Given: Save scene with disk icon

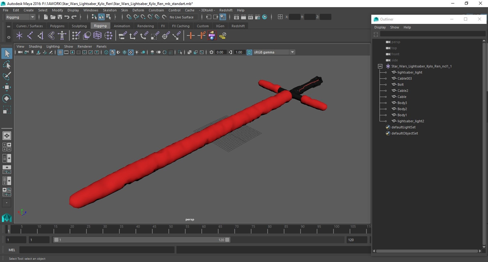Looking at the screenshot, I should (60, 17).
